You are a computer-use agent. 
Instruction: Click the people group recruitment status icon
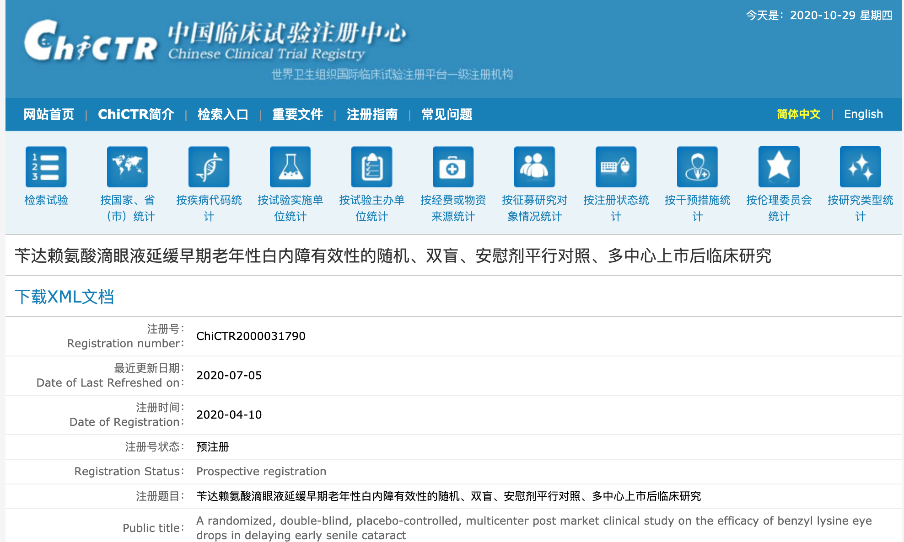(x=534, y=167)
